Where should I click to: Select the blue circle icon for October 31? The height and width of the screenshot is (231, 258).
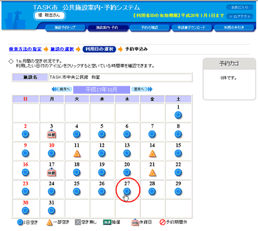click(52, 210)
